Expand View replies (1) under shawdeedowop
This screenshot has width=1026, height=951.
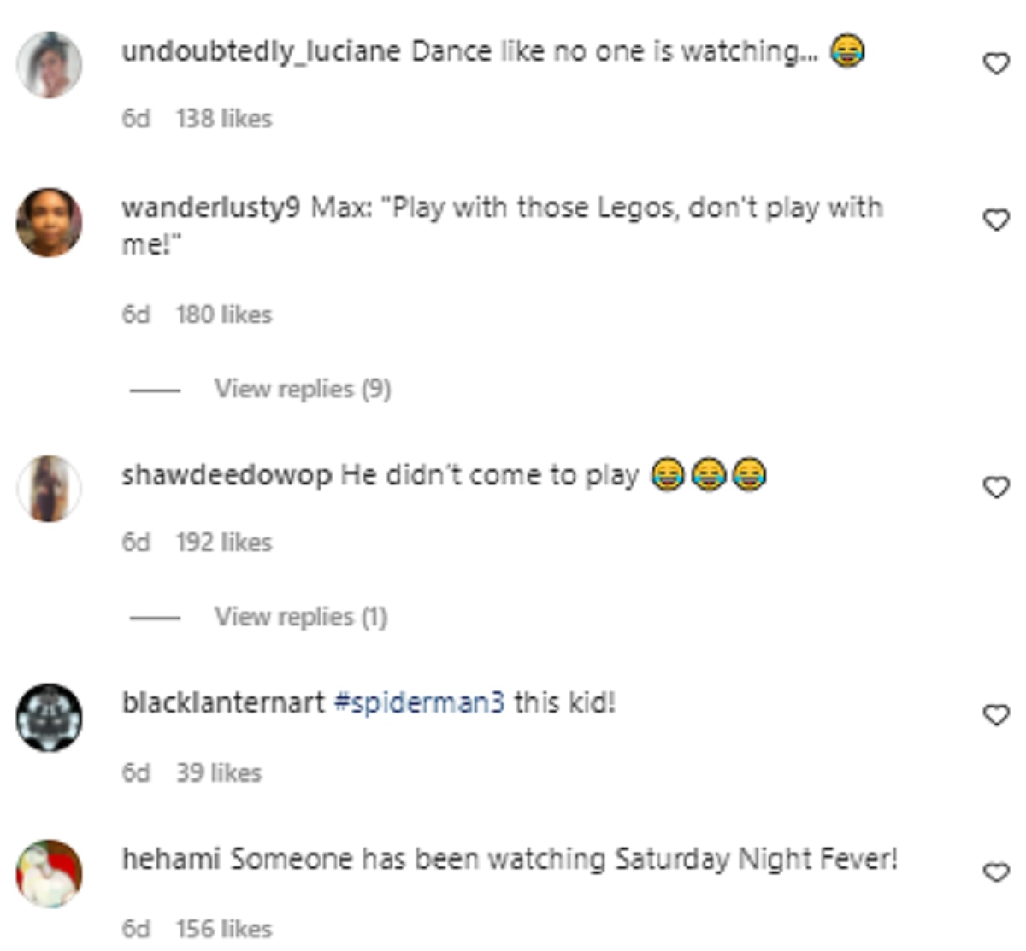(x=300, y=617)
